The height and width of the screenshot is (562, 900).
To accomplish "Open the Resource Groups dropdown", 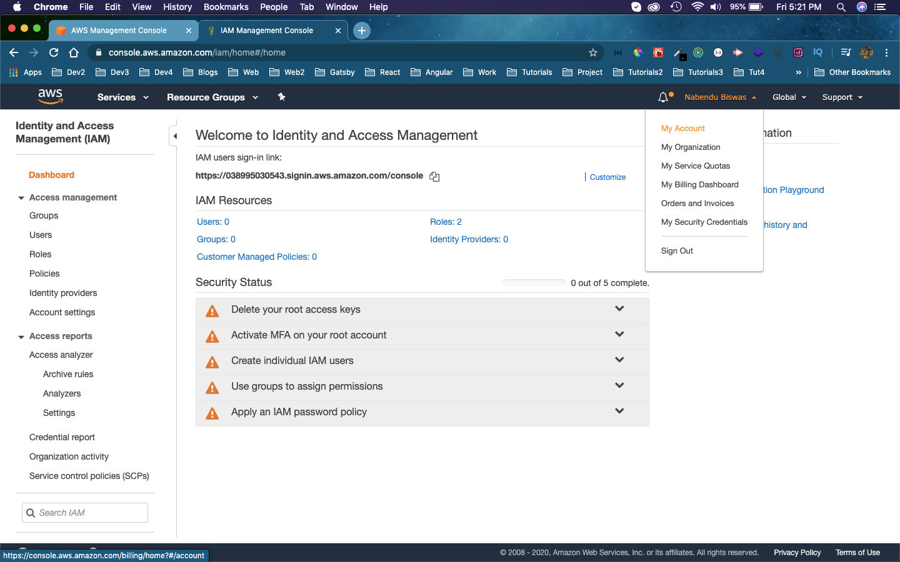I will [x=212, y=97].
